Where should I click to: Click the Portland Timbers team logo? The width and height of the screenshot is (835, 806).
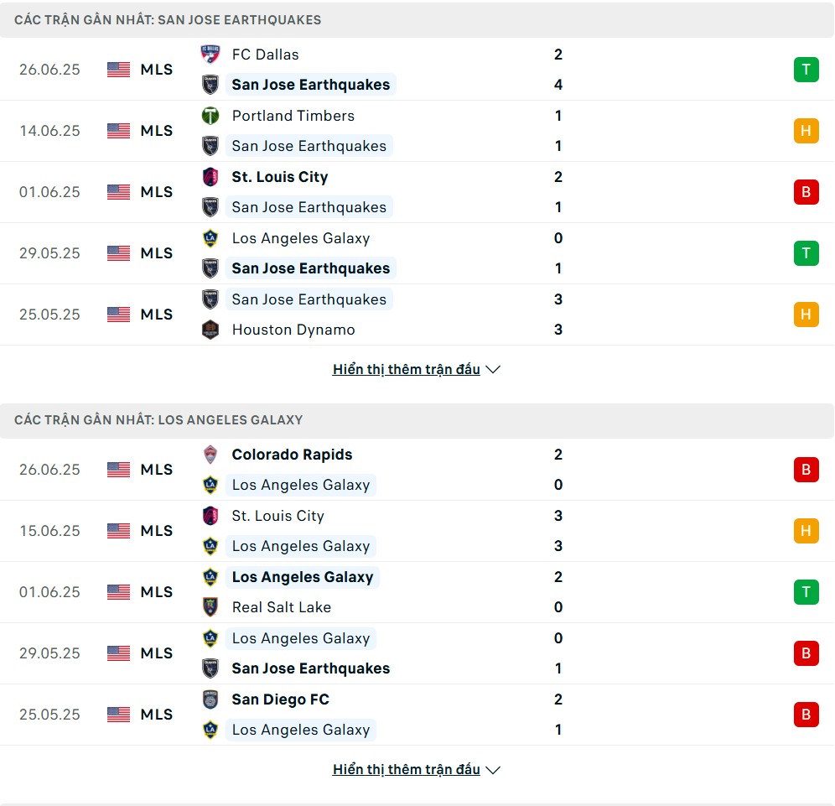[210, 116]
